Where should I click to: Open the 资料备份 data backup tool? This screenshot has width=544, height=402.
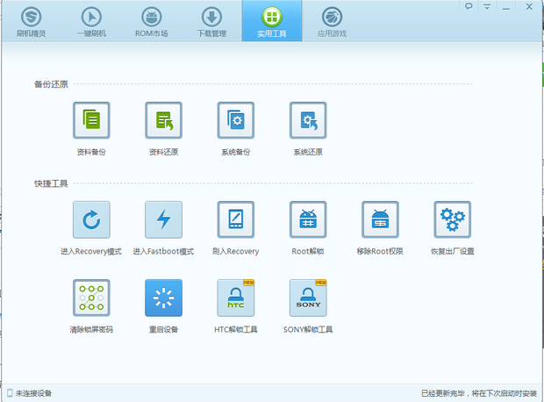click(x=91, y=121)
